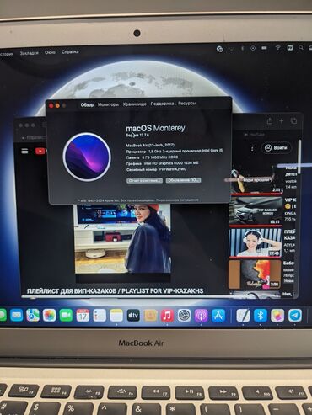
Task: Start FaceTime from the Dock
Action: pos(66,316)
